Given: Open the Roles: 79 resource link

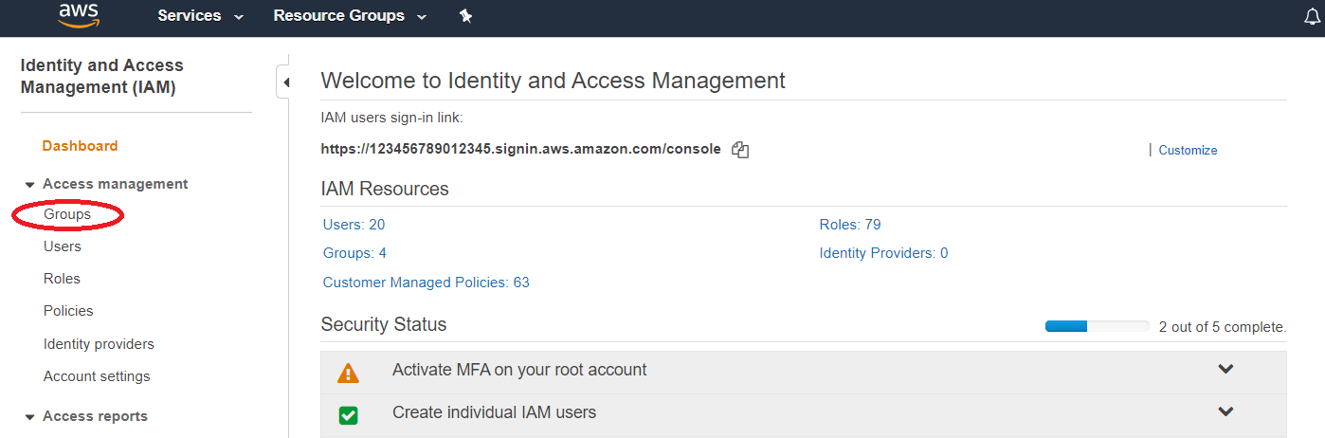Looking at the screenshot, I should pyautogui.click(x=849, y=225).
